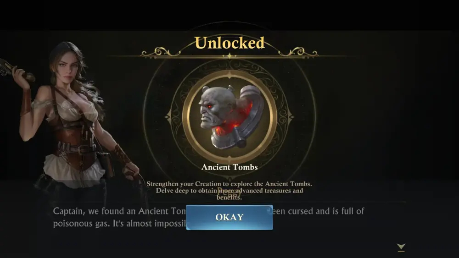Click the small diamond beneath Unlocked title

[229, 55]
